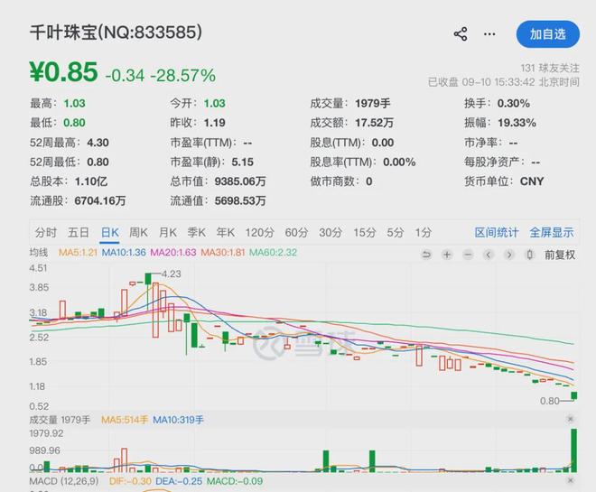Zoom in chart with plus icon

(x=447, y=255)
